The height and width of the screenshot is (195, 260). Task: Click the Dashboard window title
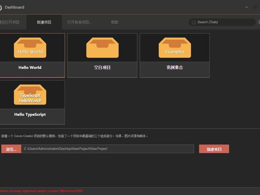pos(14,7)
